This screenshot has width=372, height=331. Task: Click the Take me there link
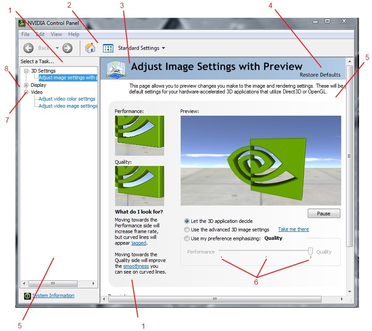(293, 230)
